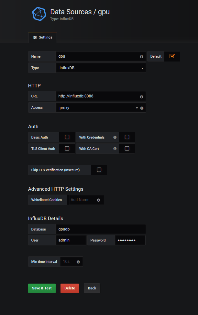
Task: Click the Back button
Action: [92, 288]
